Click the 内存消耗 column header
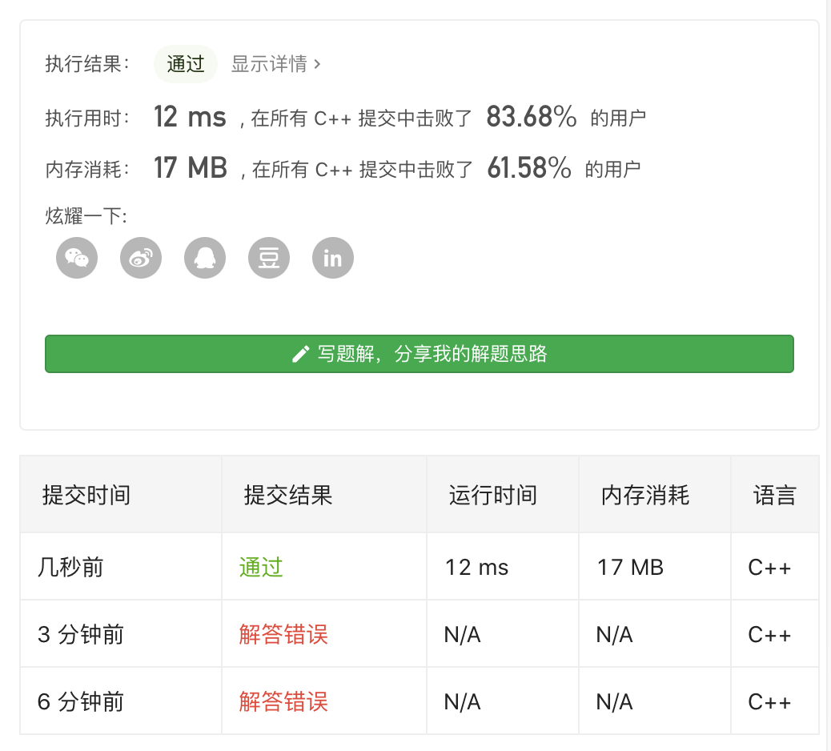831x751 pixels. click(645, 495)
